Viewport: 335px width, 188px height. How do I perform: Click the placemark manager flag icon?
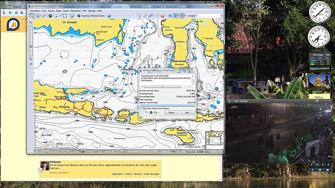click(157, 16)
